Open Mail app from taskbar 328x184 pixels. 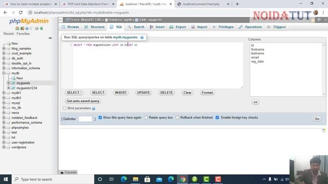point(159,179)
